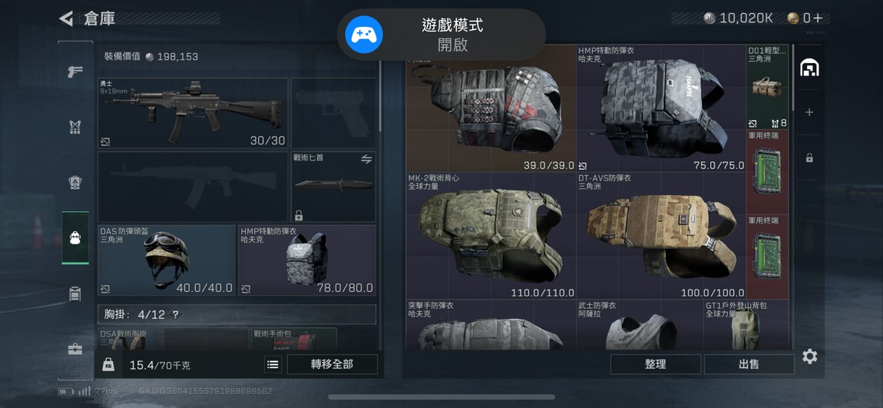Viewport: 883px width, 408px height.
Task: Tap the 出售 sell button
Action: click(749, 365)
